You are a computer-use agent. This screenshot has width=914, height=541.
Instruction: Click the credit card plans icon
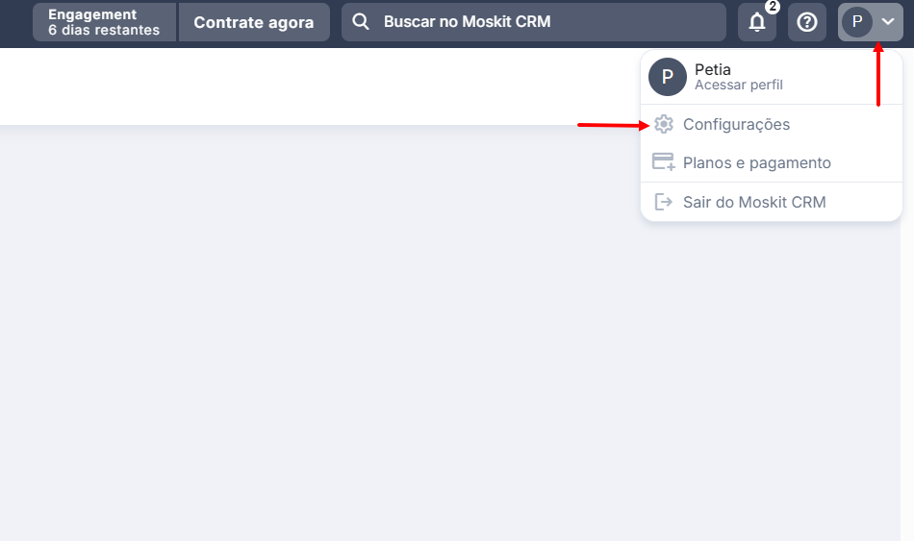(x=663, y=162)
